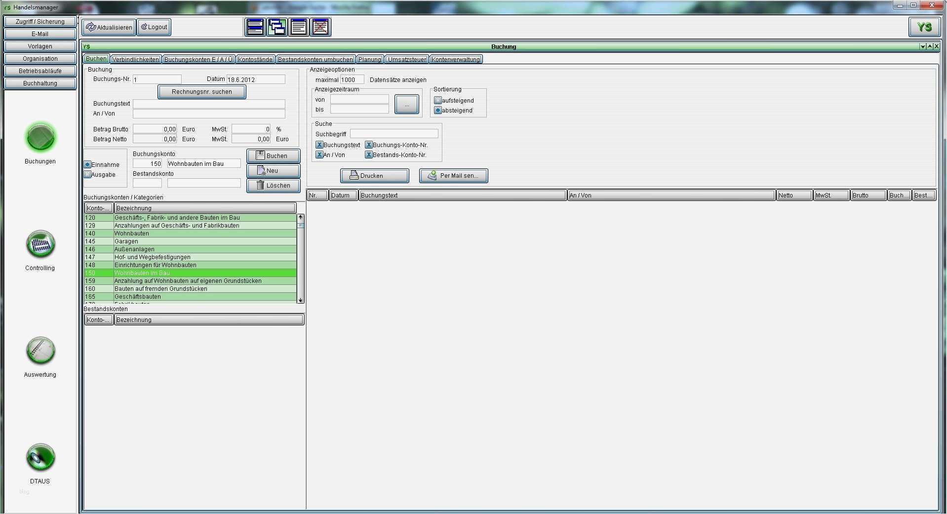Select the Buchen tab
Image resolution: width=947 pixels, height=514 pixels.
(96, 59)
